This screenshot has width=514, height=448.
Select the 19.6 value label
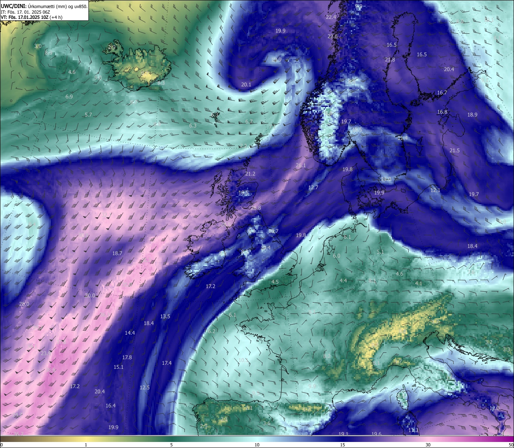coord(376,434)
